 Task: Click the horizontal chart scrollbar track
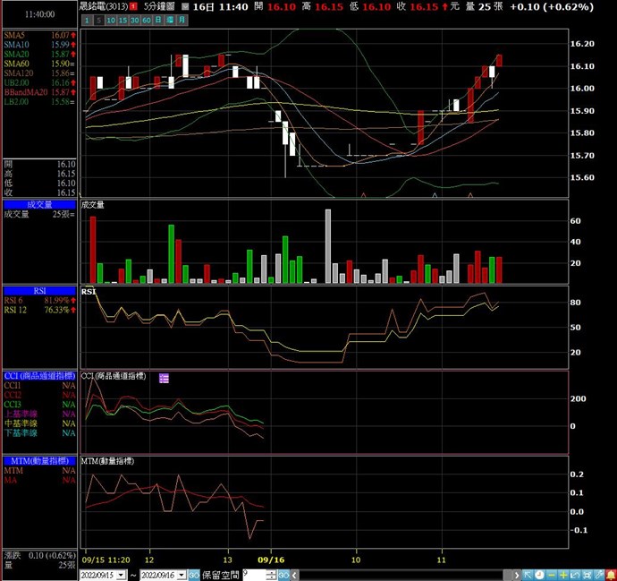[402, 574]
